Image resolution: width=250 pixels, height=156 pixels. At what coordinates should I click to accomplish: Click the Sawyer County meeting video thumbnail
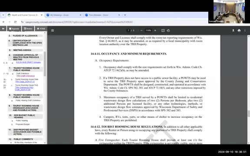click(x=229, y=12)
